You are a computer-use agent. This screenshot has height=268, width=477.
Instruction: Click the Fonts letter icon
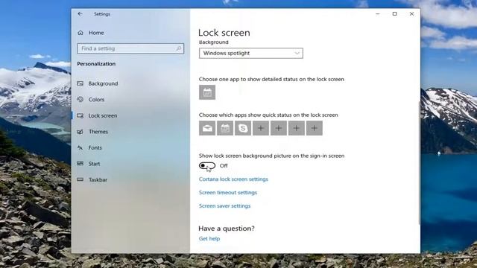point(80,147)
